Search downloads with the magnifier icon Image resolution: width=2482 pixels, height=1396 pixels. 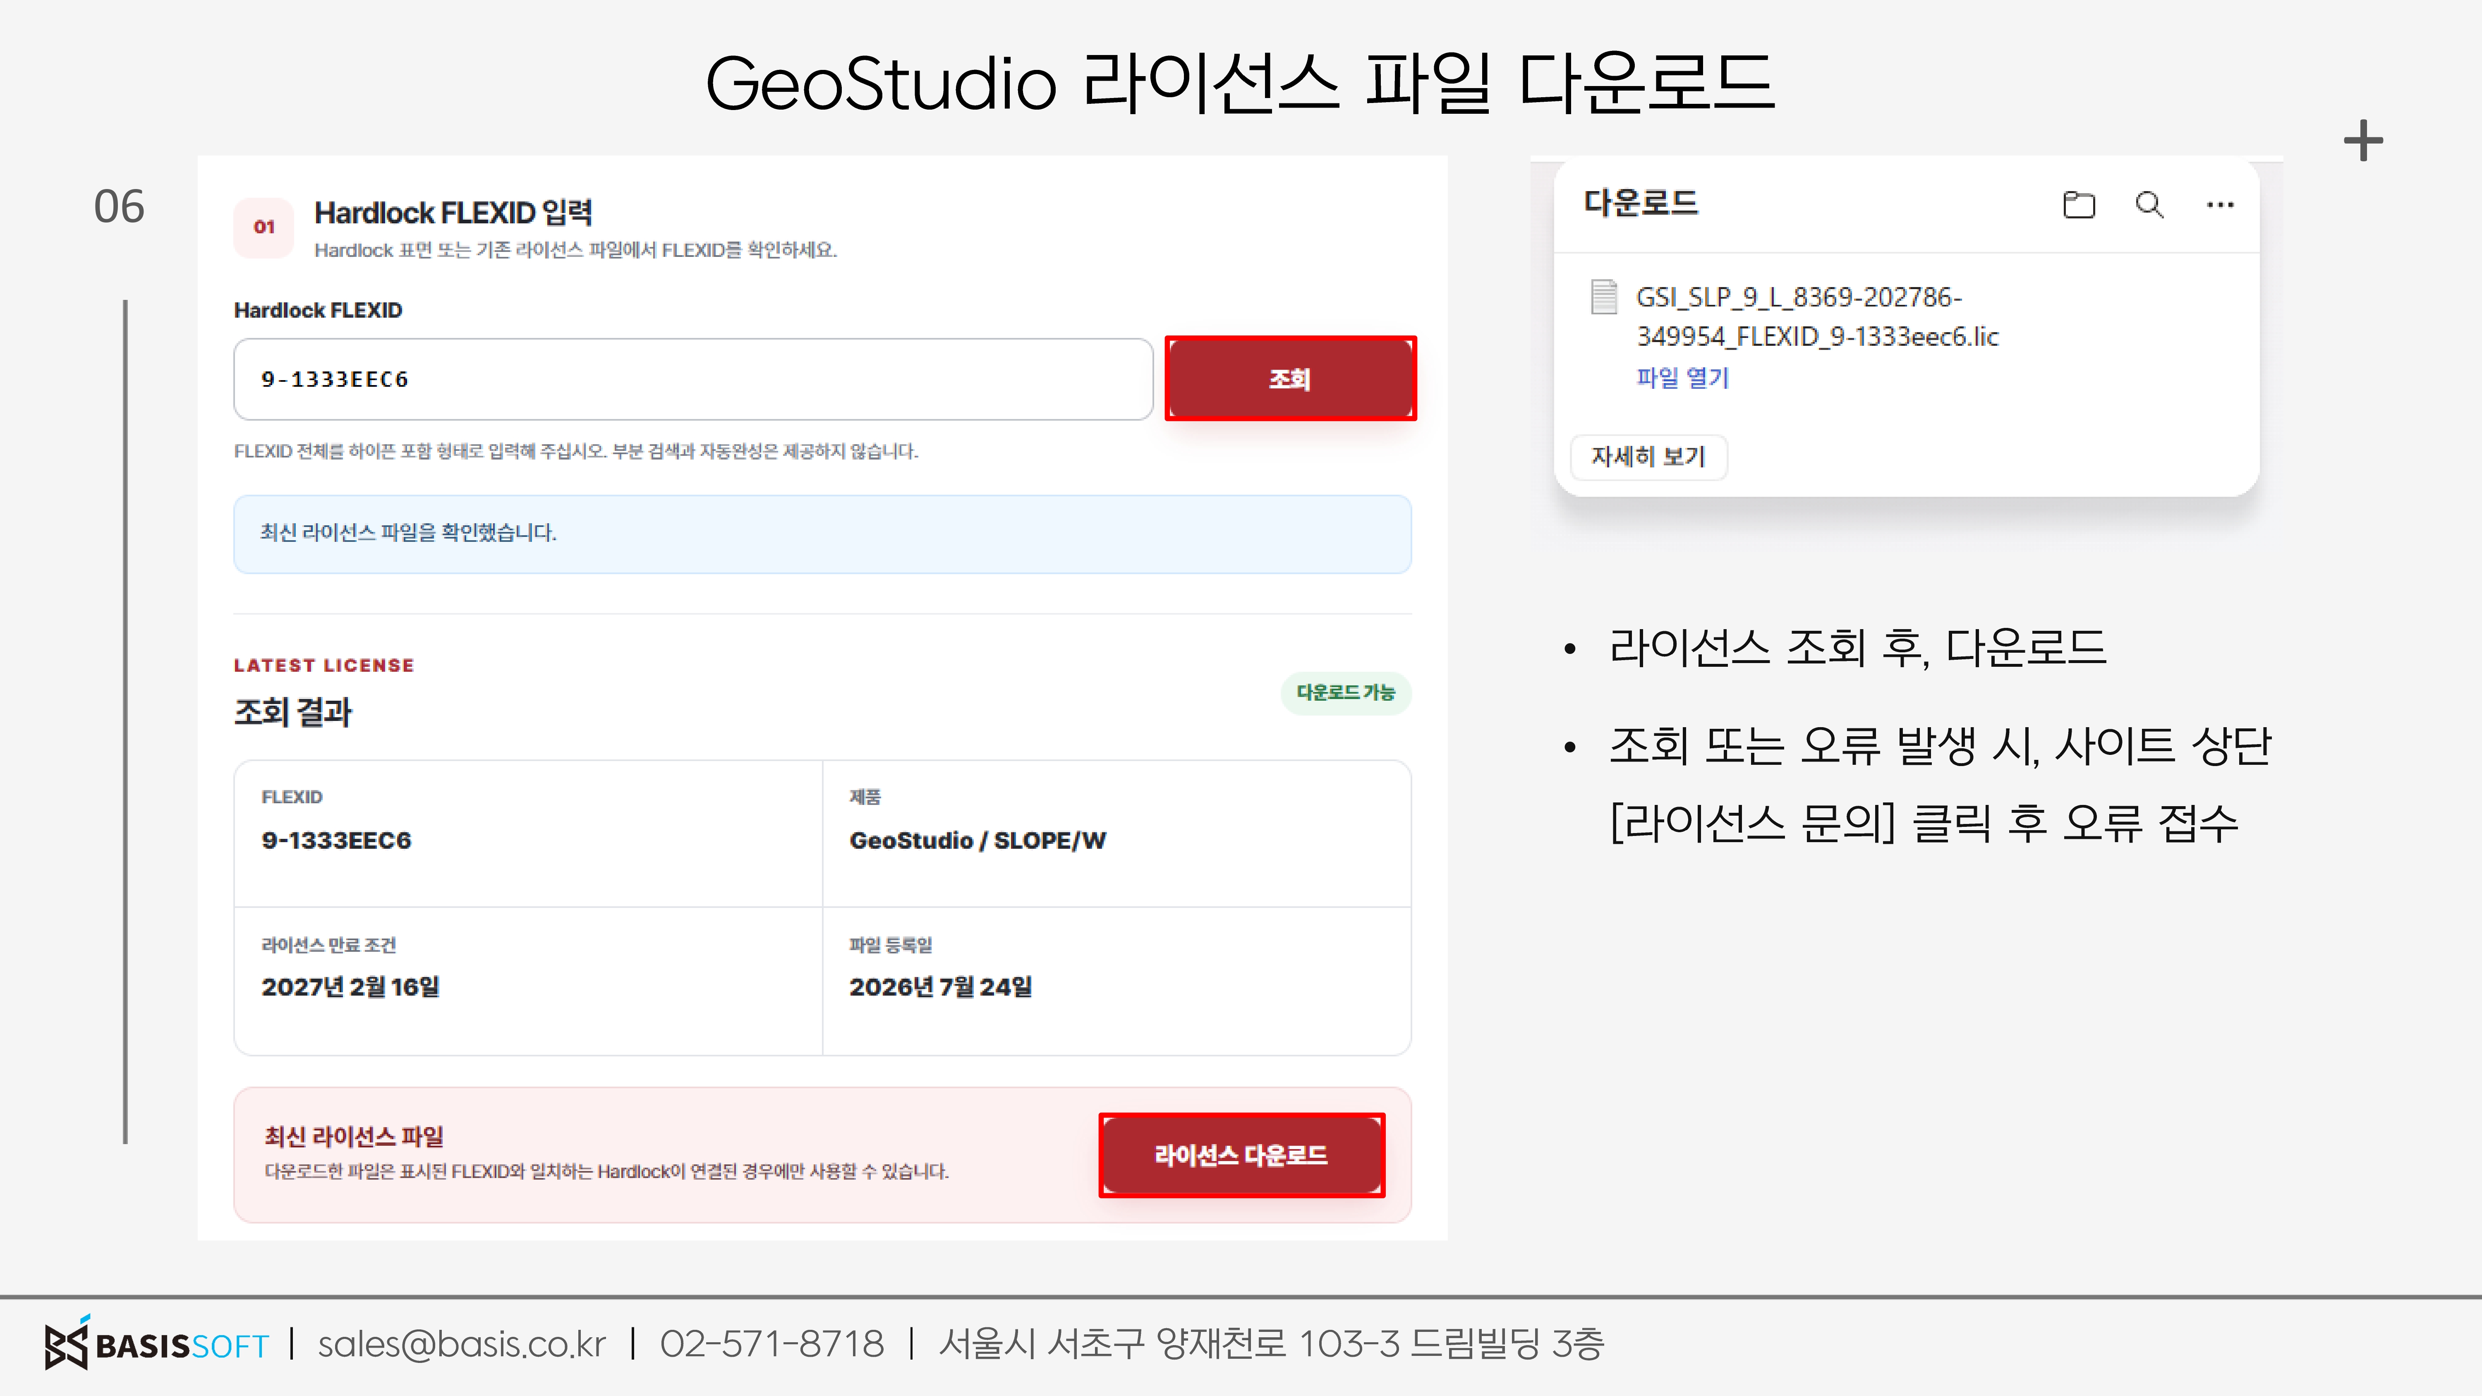[2149, 204]
